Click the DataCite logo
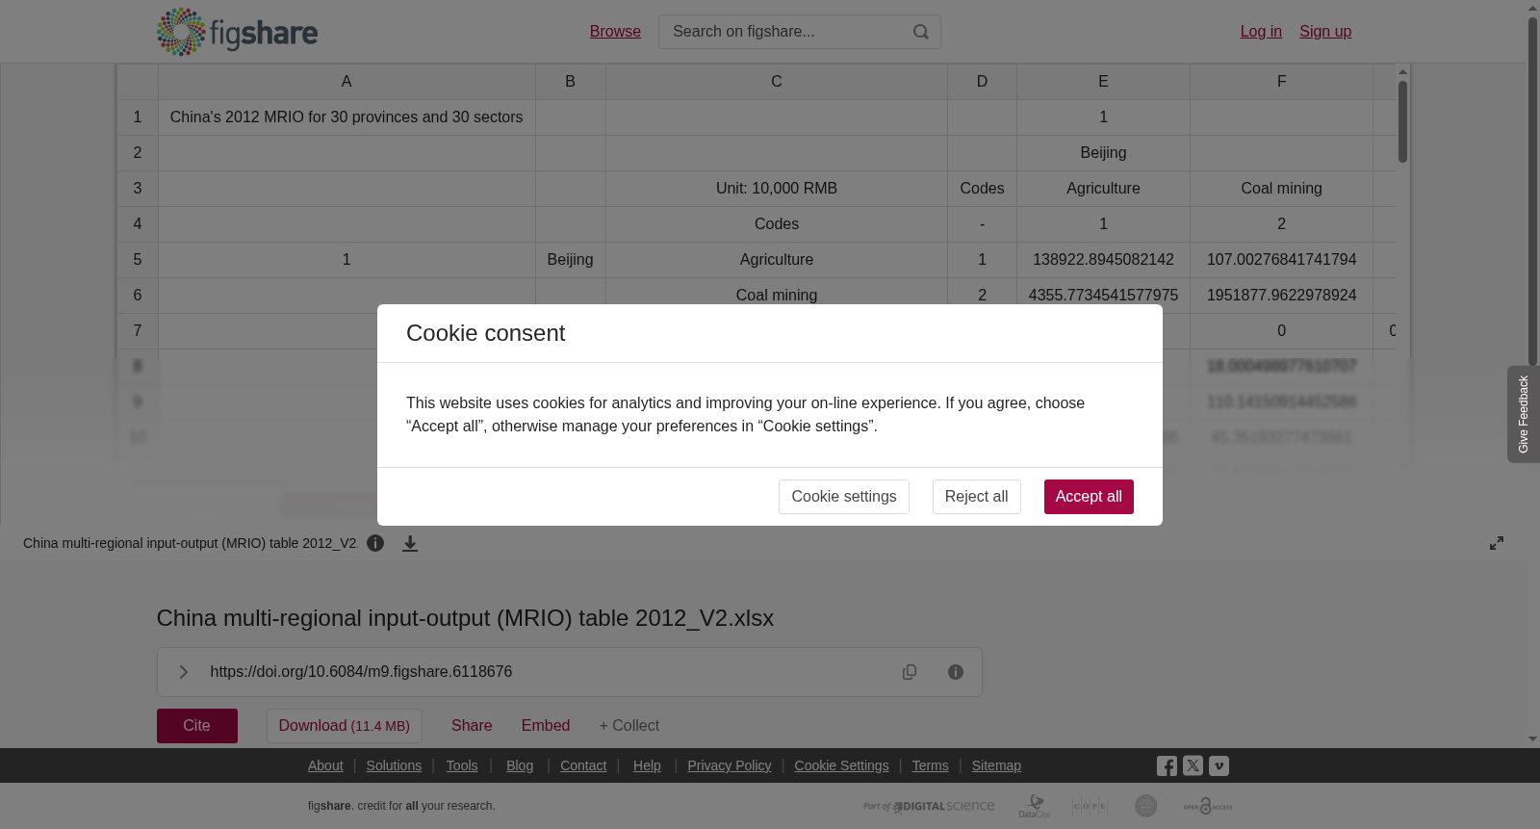 pyautogui.click(x=1035, y=806)
